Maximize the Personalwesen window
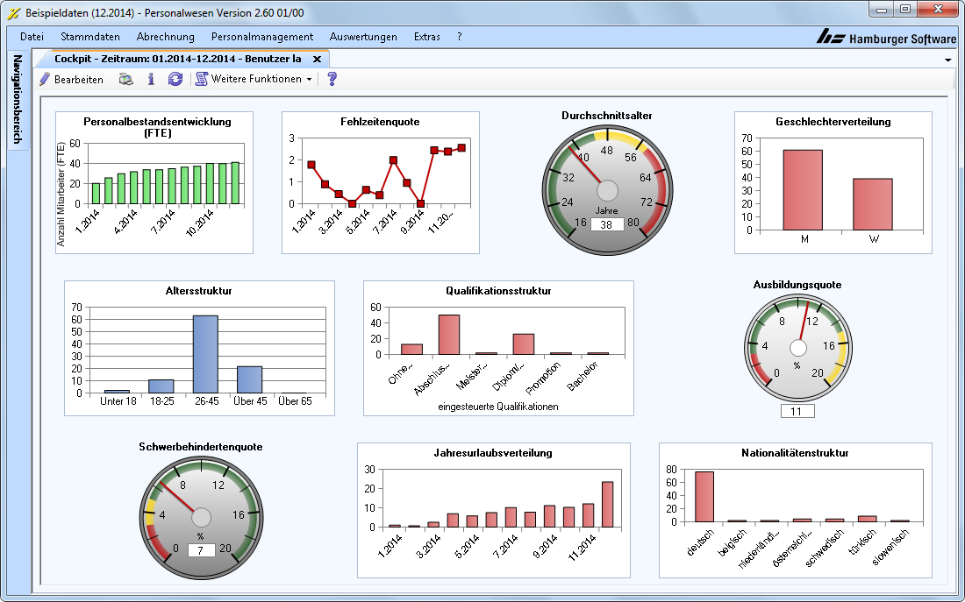965x602 pixels. click(904, 10)
